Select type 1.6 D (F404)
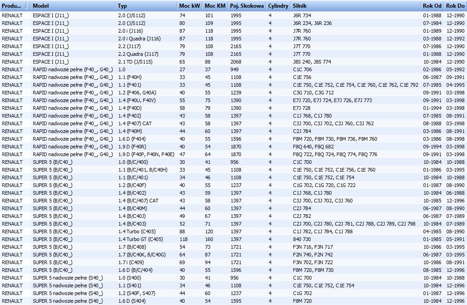 (x=131, y=139)
